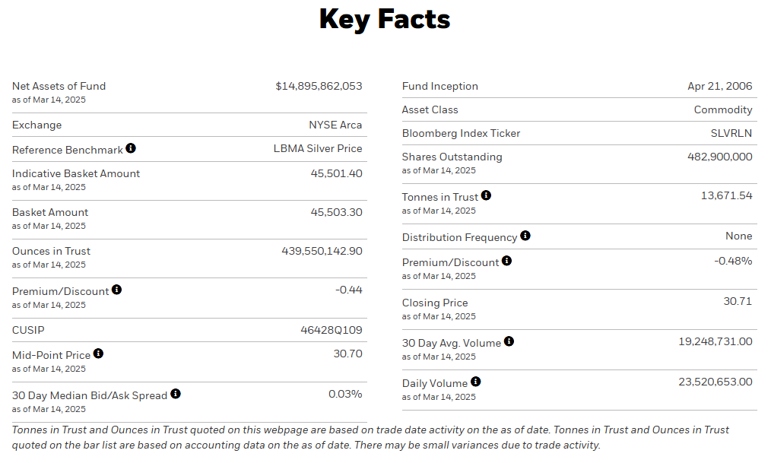
Task: Click the Reference Benchmark info icon
Action: 131,148
